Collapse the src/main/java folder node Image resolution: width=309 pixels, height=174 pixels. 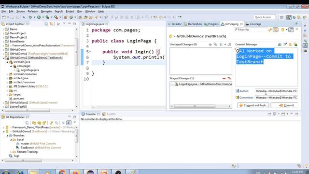coord(8,62)
